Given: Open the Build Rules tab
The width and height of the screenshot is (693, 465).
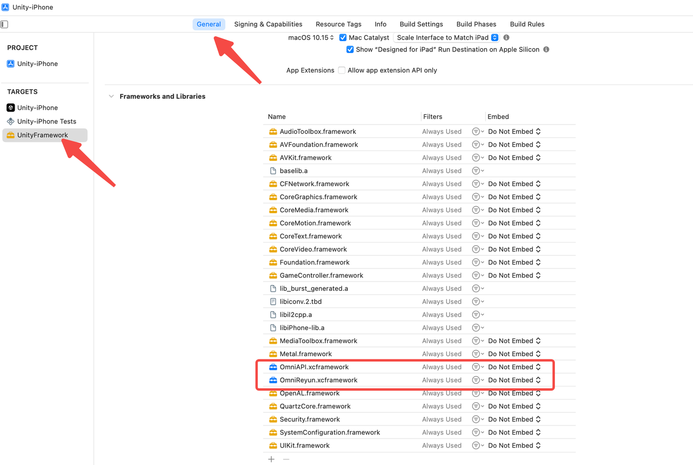Looking at the screenshot, I should point(527,24).
